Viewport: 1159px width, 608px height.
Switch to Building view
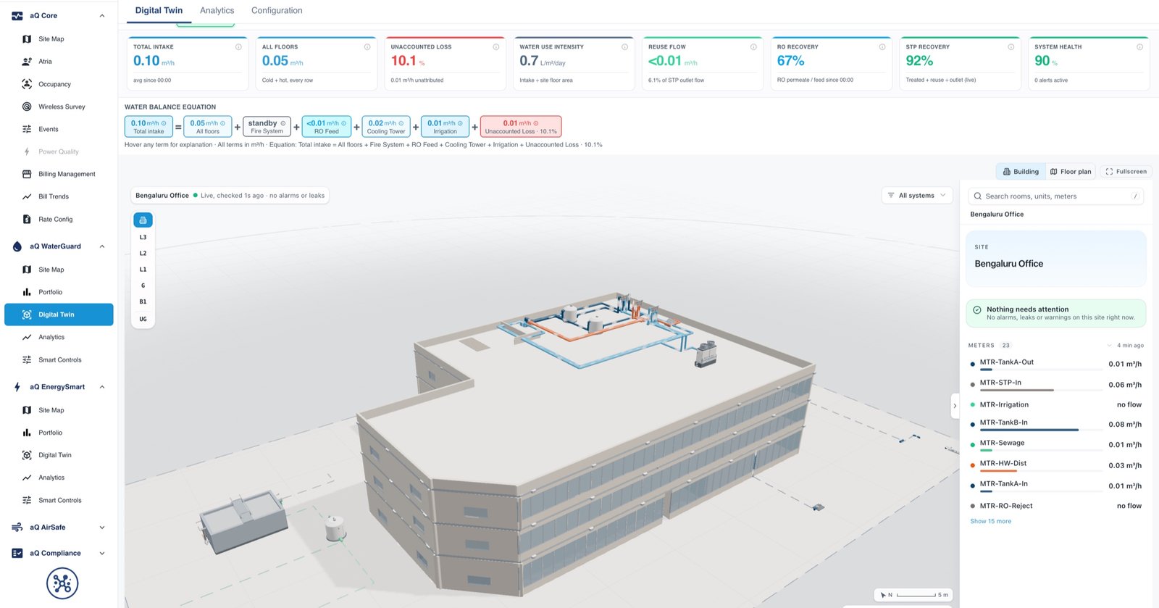pos(1021,172)
